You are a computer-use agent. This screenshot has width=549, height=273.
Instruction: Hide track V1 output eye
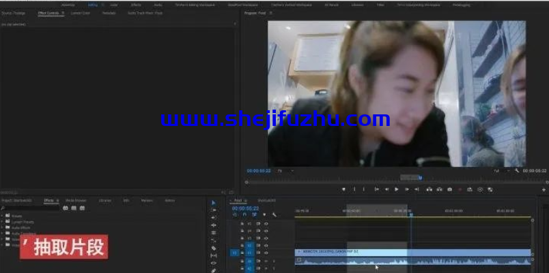click(266, 253)
